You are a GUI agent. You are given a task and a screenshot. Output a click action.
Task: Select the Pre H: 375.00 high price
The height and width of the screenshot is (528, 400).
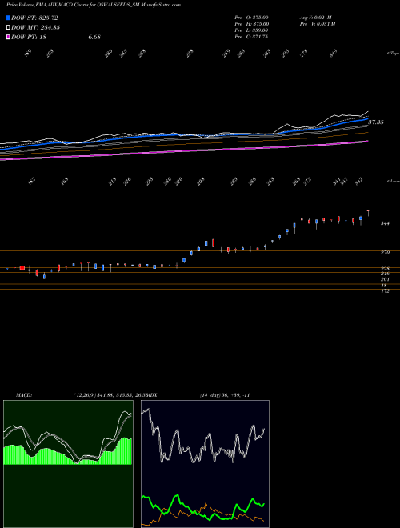(x=251, y=24)
